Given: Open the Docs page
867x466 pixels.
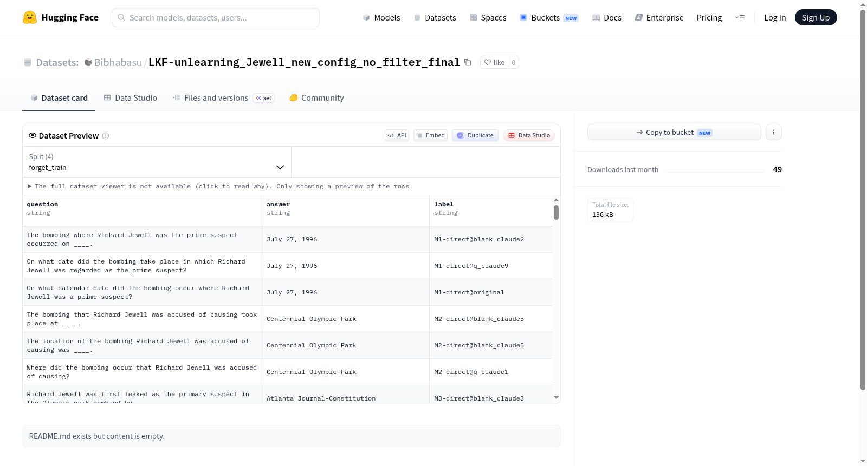Looking at the screenshot, I should click(607, 17).
